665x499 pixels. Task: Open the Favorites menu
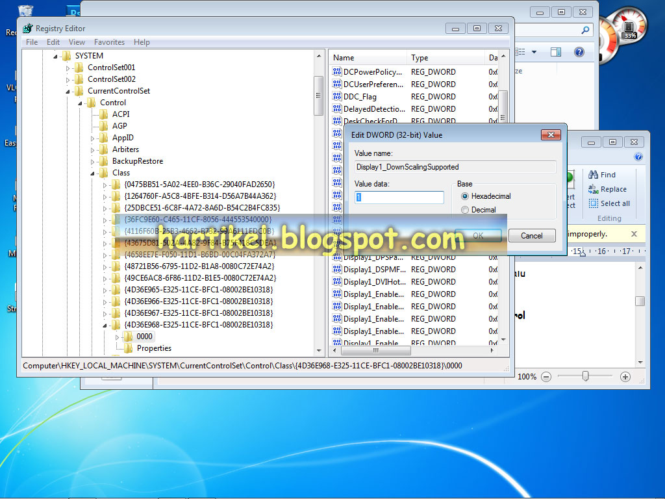[x=109, y=42]
